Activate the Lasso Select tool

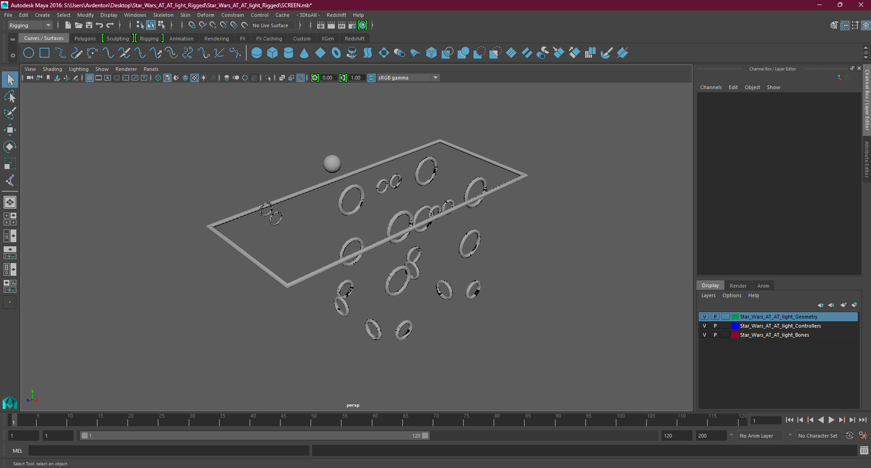click(x=10, y=96)
